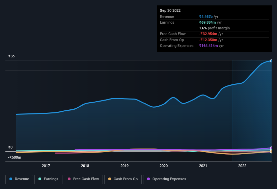The height and width of the screenshot is (189, 277).
Task: Click the ₹69.884m earnings value
Action: click(207, 22)
